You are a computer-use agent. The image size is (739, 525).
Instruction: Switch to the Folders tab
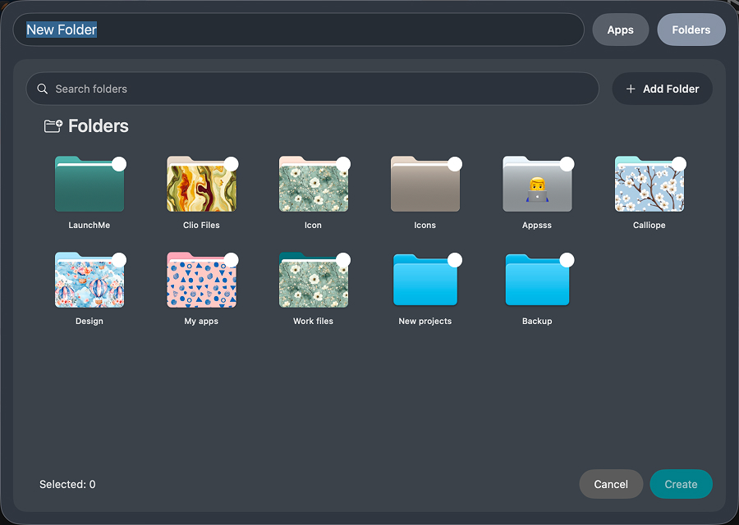click(691, 30)
